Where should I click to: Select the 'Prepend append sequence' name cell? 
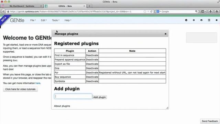point(70,60)
